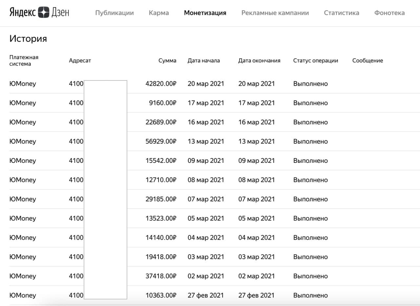Image resolution: width=420 pixels, height=306 pixels.
Task: Click end date in the 13523.00₽ row
Action: click(x=257, y=218)
